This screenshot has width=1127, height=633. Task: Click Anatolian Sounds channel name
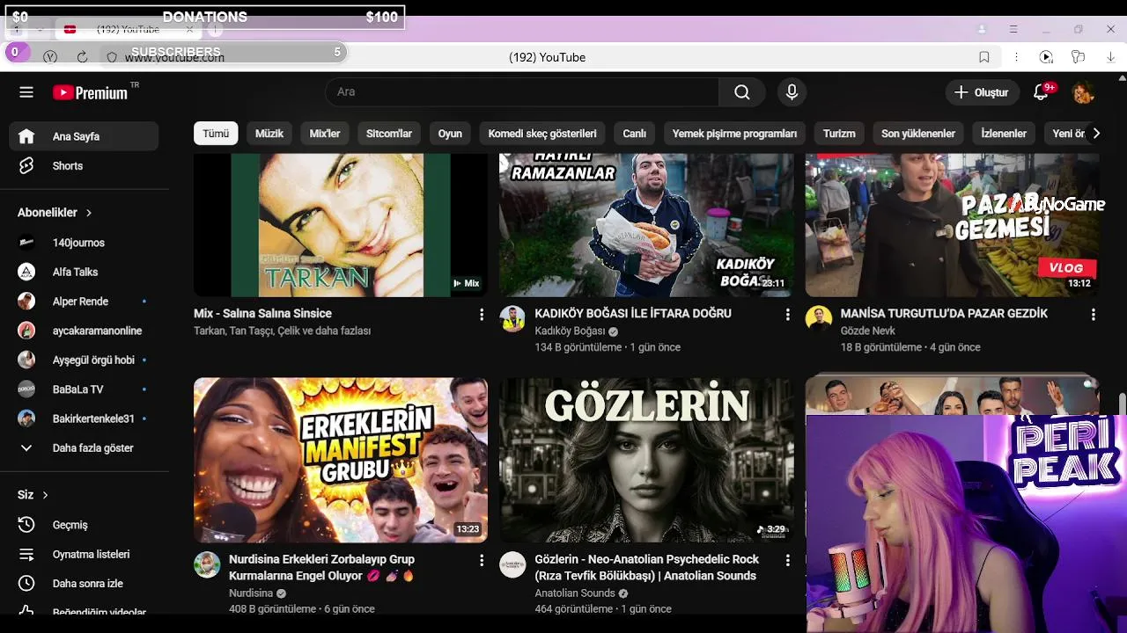click(575, 593)
